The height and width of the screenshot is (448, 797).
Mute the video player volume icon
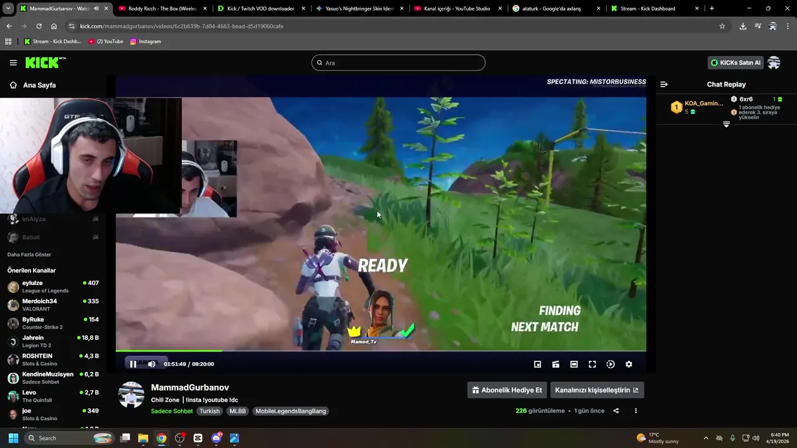151,364
